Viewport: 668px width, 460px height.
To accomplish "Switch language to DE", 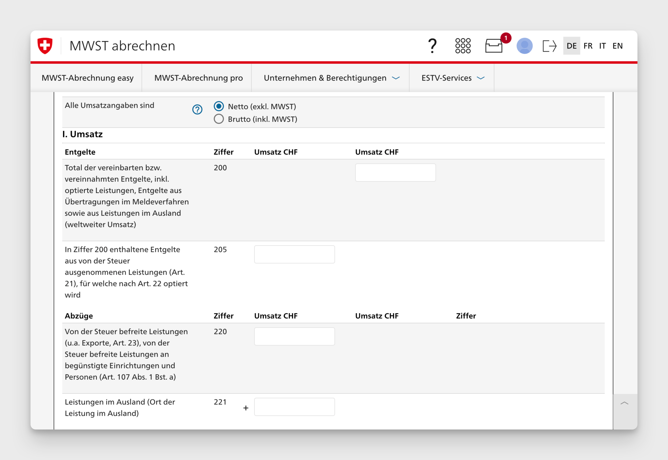I will [572, 46].
